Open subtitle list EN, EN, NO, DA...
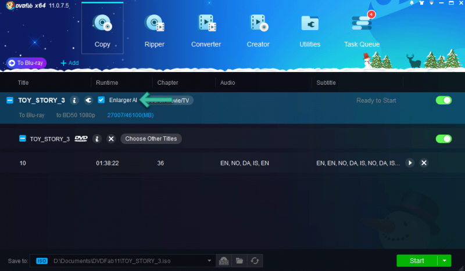This screenshot has height=271, width=465. [x=358, y=163]
